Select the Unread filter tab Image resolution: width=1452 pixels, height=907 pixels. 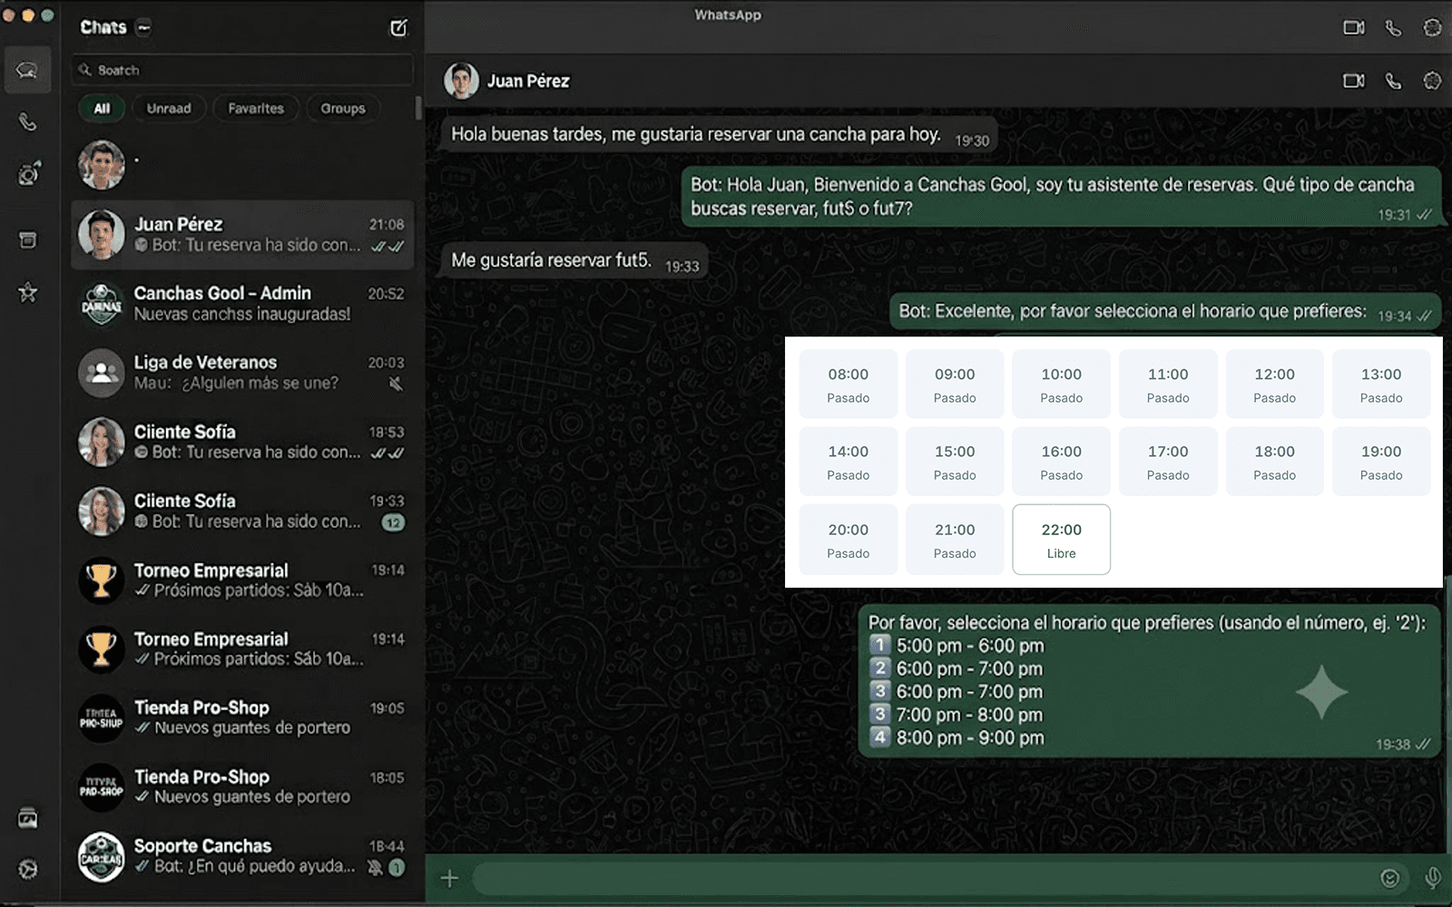169,108
